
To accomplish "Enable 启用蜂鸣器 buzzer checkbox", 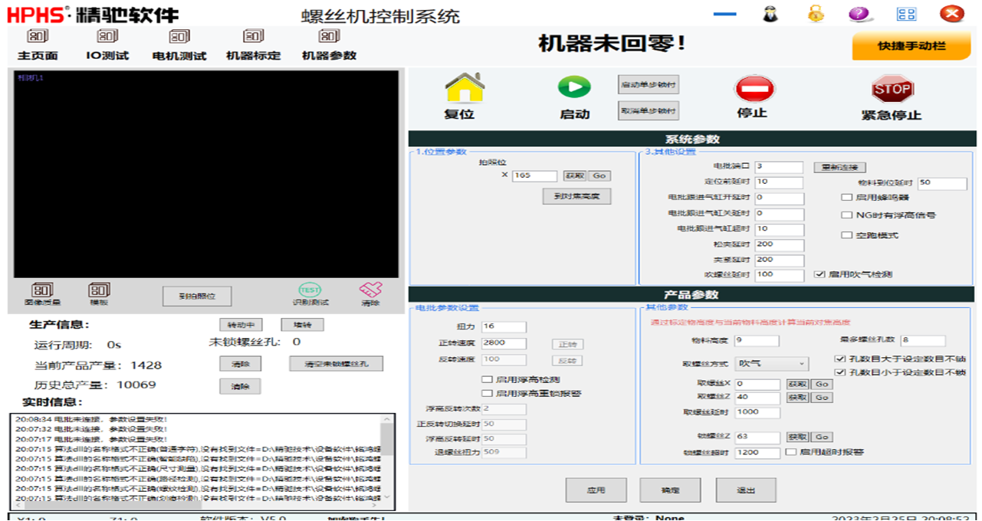I will (x=847, y=197).
